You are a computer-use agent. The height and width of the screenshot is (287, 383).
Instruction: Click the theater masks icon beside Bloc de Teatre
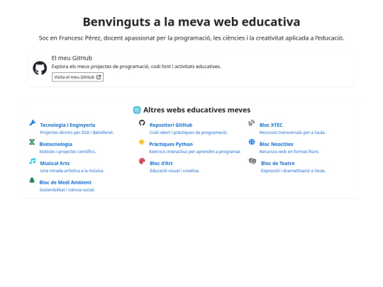pyautogui.click(x=252, y=161)
